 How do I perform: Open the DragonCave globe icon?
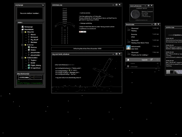pyautogui.click(x=29, y=68)
